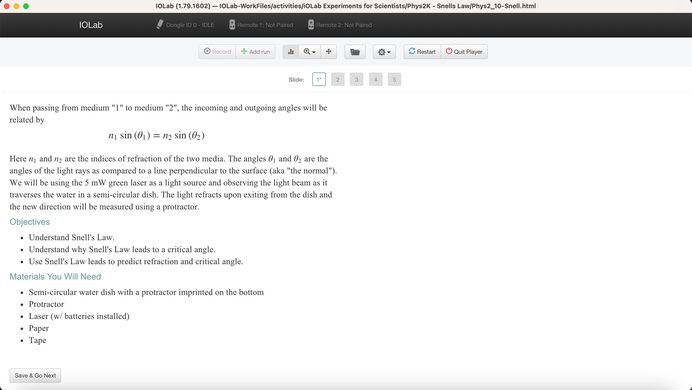
Task: Jump to slide 5
Action: pos(394,79)
